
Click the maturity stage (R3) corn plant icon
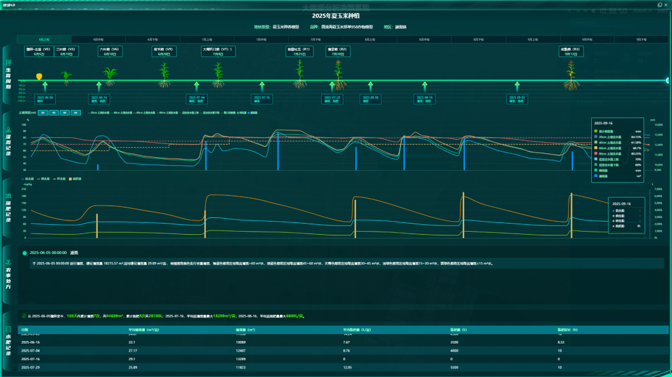coord(571,75)
